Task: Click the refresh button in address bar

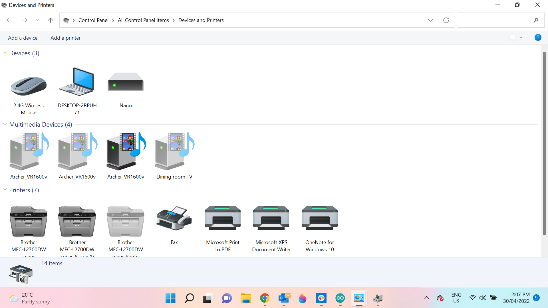Action: coord(446,20)
